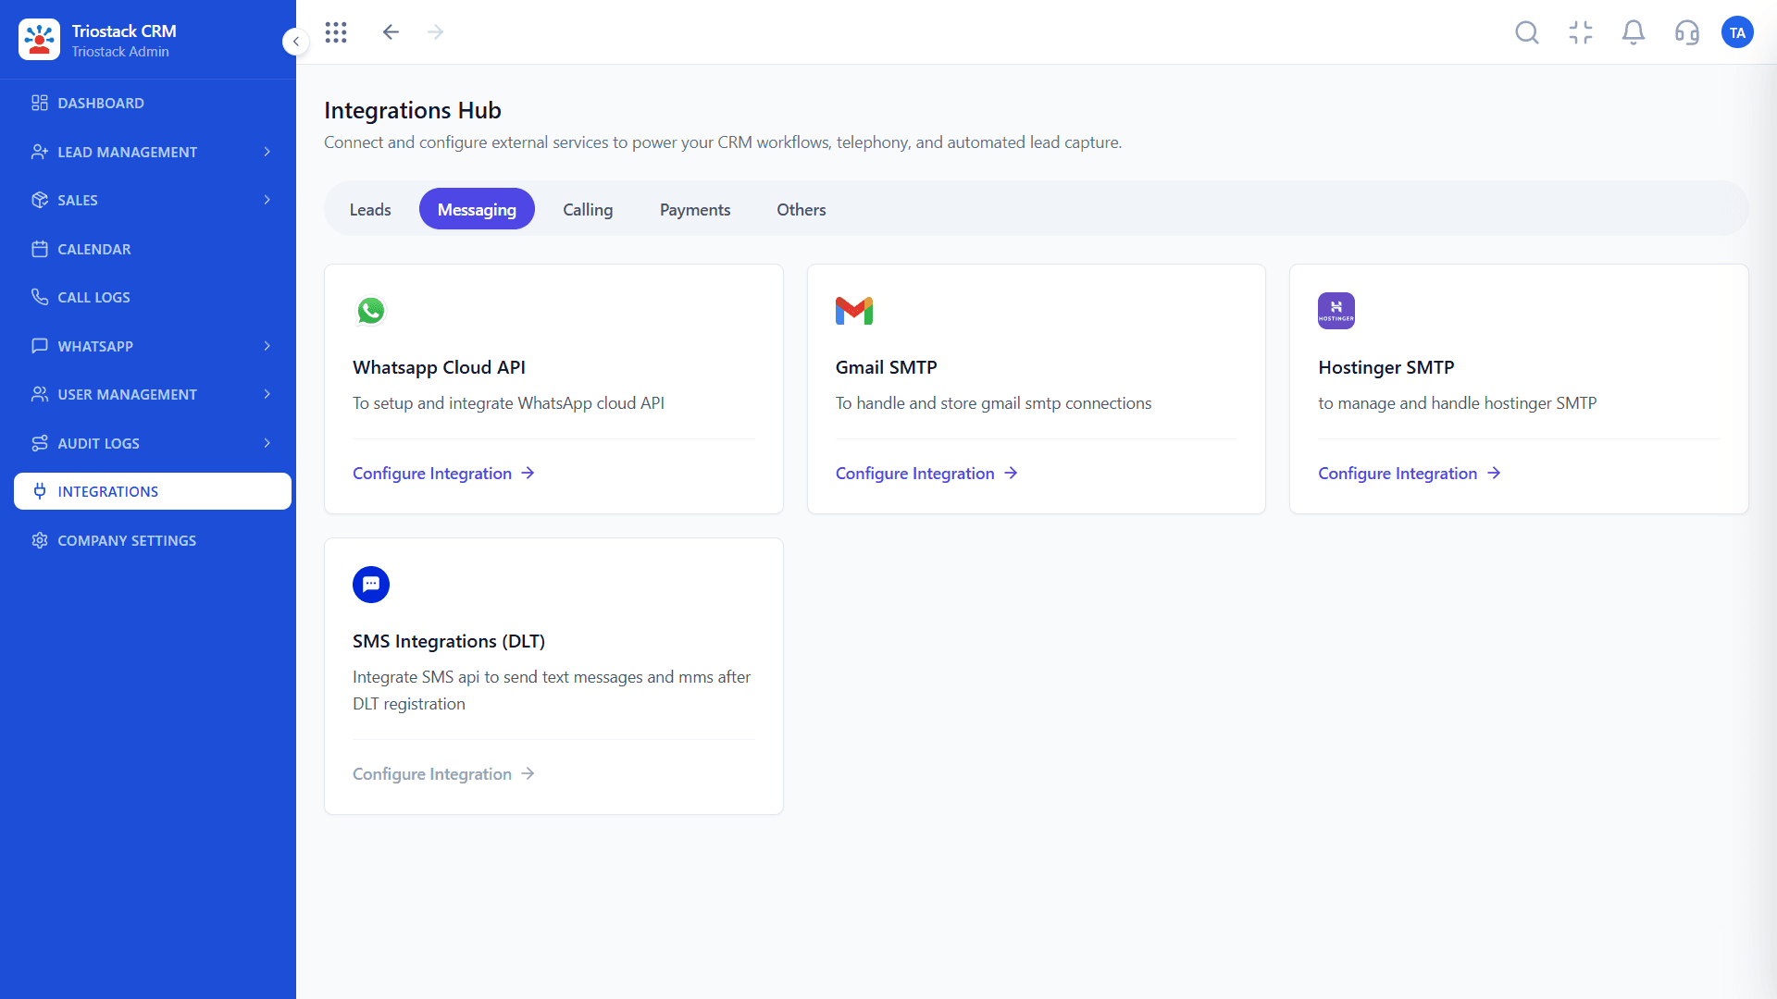Expand Audit Logs submenu chevron
The height and width of the screenshot is (999, 1777).
(267, 443)
